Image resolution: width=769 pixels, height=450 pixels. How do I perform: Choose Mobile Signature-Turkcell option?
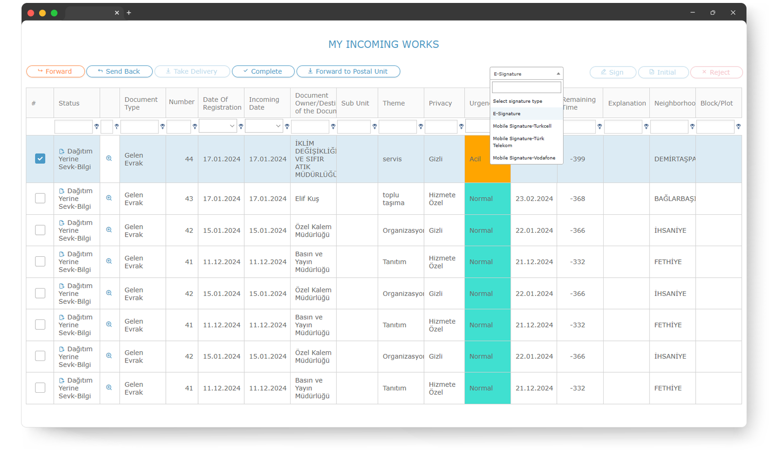(522, 126)
